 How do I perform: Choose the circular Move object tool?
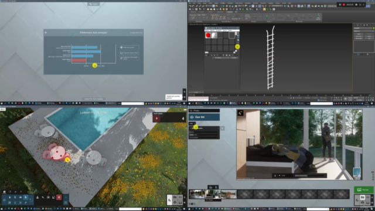(48, 198)
